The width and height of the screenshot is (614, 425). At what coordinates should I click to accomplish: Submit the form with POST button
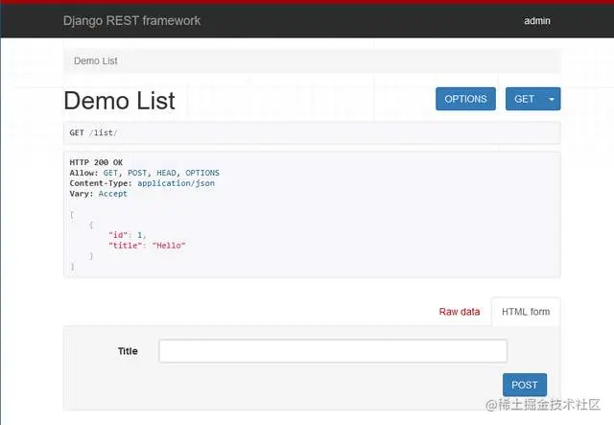point(525,385)
